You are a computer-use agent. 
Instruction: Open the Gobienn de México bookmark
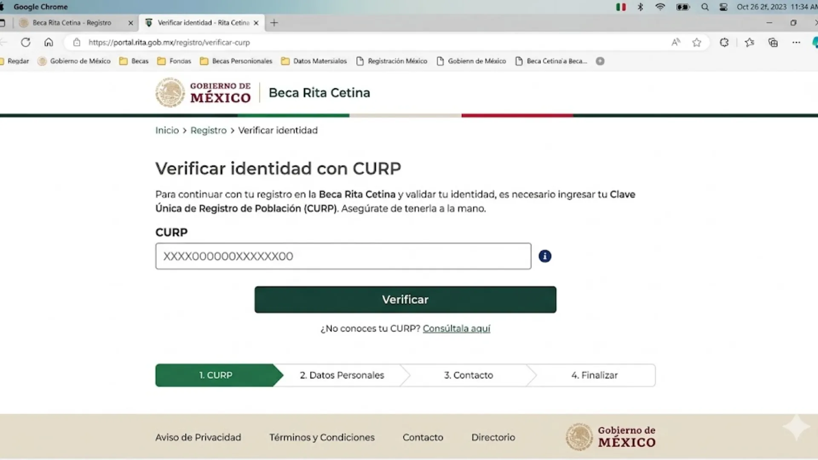click(471, 61)
